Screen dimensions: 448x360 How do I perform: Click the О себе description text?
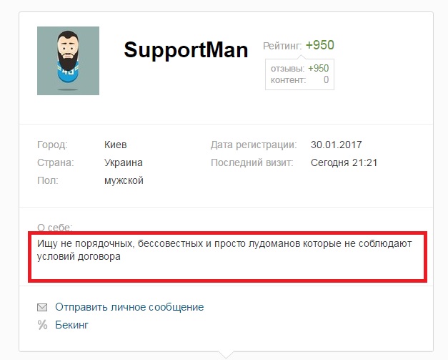click(x=224, y=250)
